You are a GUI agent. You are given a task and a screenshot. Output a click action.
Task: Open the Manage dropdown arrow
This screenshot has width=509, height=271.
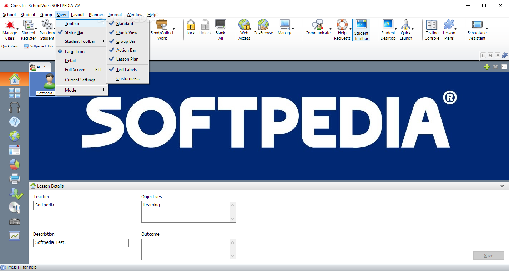coord(293,29)
